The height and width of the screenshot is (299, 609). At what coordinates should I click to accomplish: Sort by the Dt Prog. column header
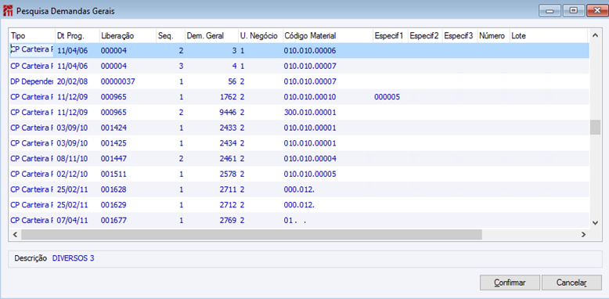click(x=77, y=36)
